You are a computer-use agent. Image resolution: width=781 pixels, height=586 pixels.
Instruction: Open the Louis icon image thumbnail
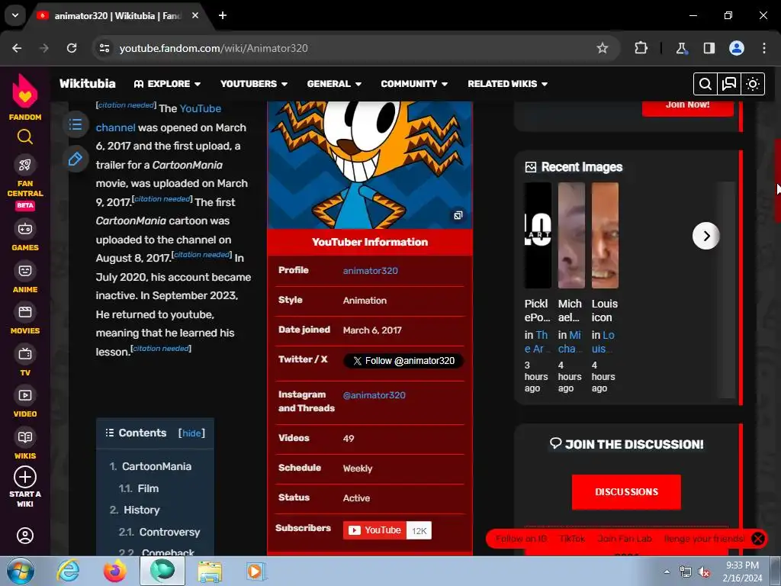(x=605, y=235)
